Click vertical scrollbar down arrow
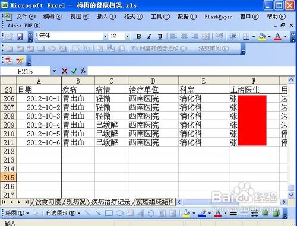This screenshot has height=226, width=297. click(x=291, y=195)
